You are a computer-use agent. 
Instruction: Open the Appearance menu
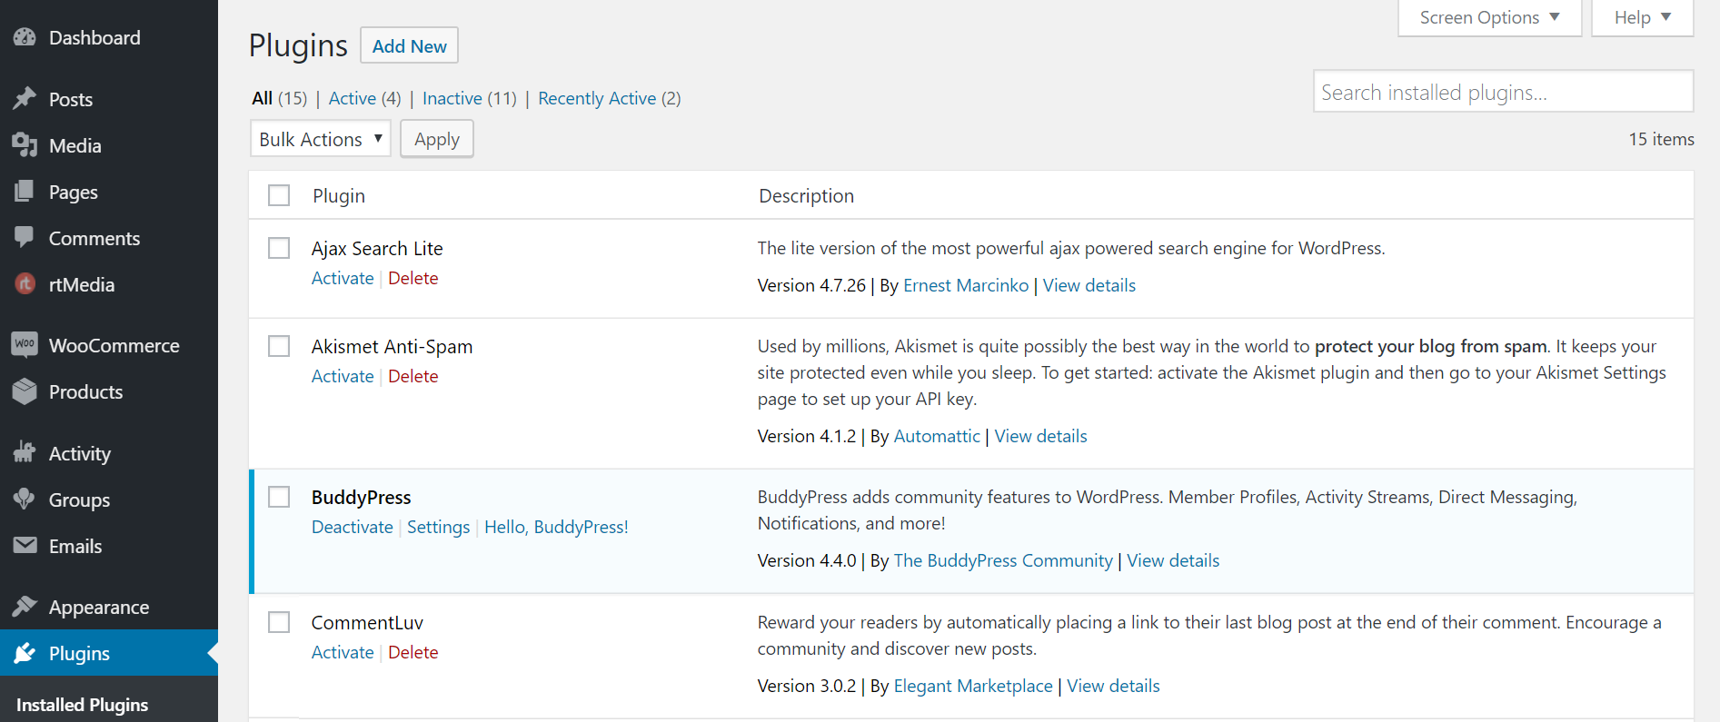[99, 607]
